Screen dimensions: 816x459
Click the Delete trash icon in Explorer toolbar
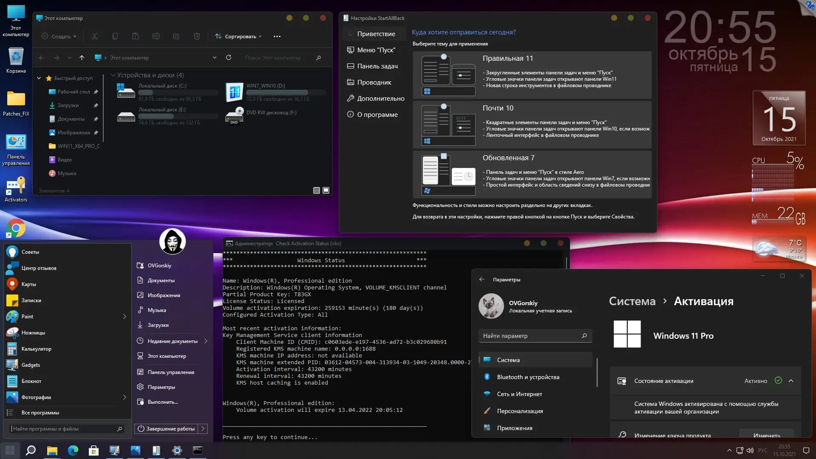197,37
